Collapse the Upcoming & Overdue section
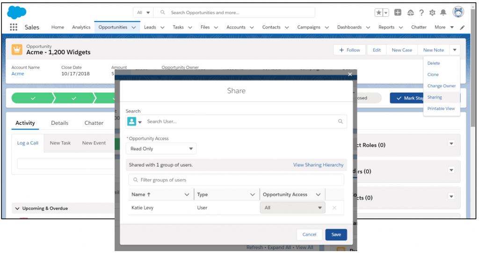The image size is (479, 253). point(17,209)
